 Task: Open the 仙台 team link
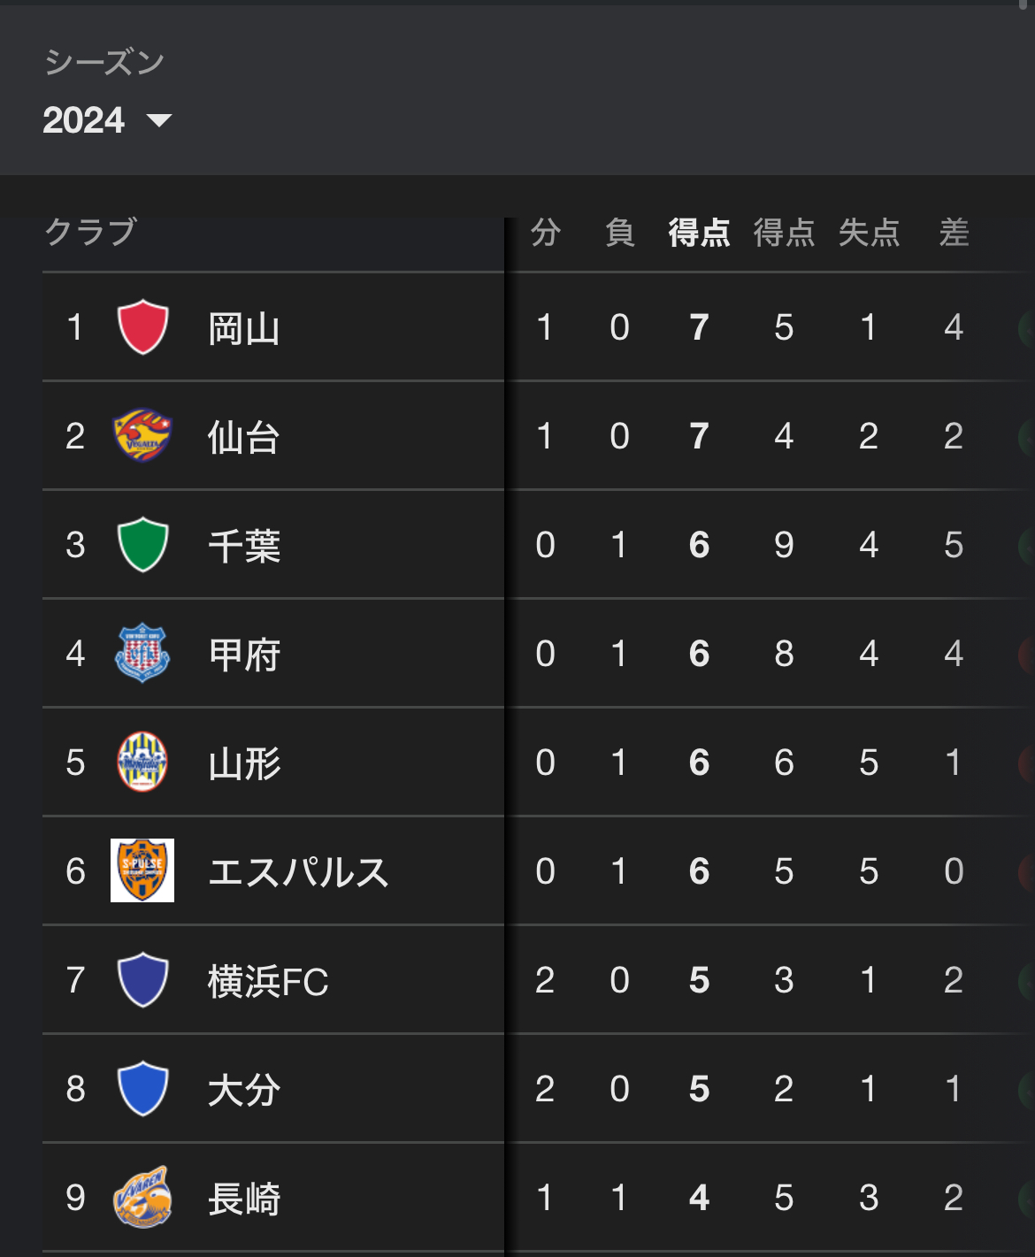tap(244, 437)
